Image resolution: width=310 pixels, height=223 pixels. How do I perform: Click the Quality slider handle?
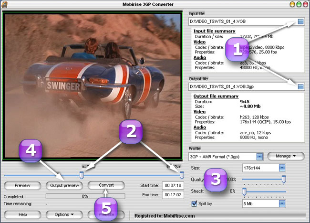[284, 179]
